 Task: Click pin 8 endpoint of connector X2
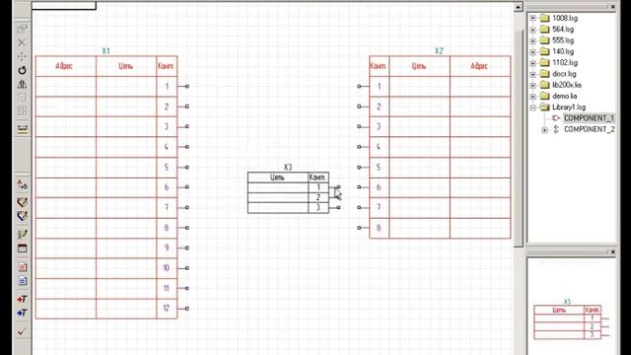click(x=359, y=228)
